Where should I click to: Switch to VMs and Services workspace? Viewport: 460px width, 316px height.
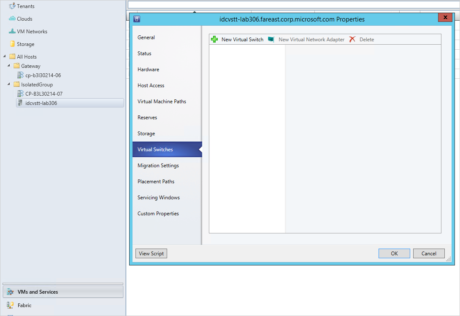pyautogui.click(x=63, y=292)
